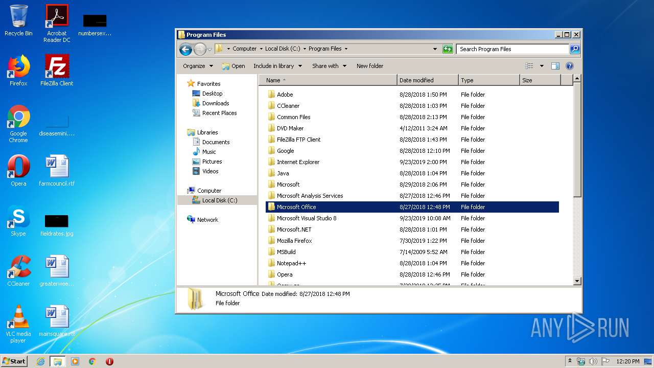
Task: Click the file list scroll down arrow
Action: [577, 281]
